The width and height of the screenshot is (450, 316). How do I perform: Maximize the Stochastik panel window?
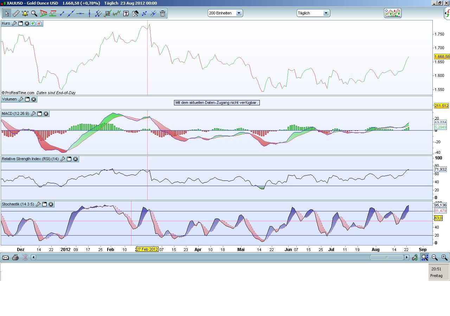click(45, 204)
